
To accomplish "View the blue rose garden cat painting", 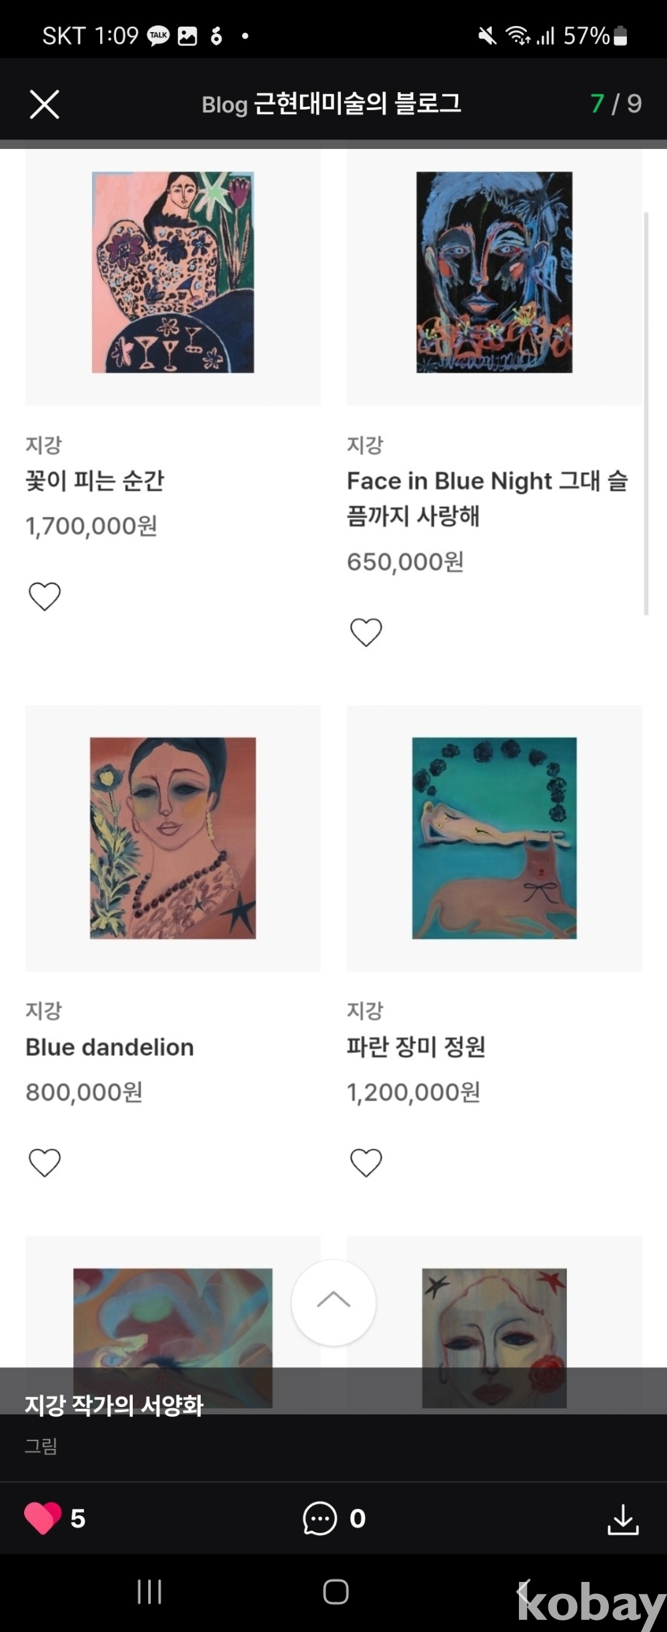I will [494, 838].
